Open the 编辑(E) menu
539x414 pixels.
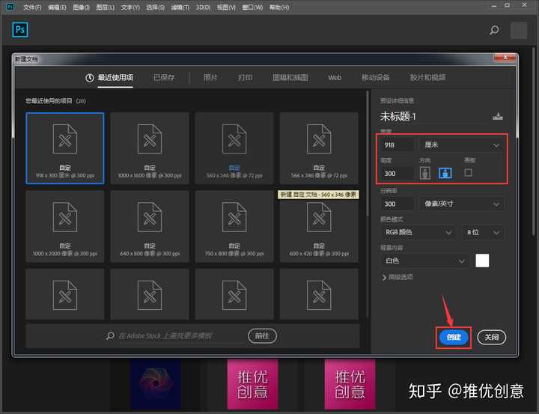click(57, 7)
